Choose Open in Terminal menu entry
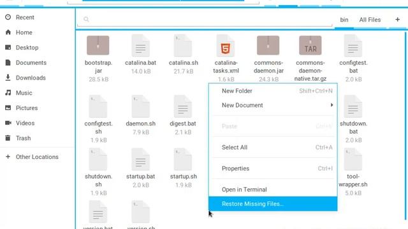408x229 pixels. pos(273,190)
